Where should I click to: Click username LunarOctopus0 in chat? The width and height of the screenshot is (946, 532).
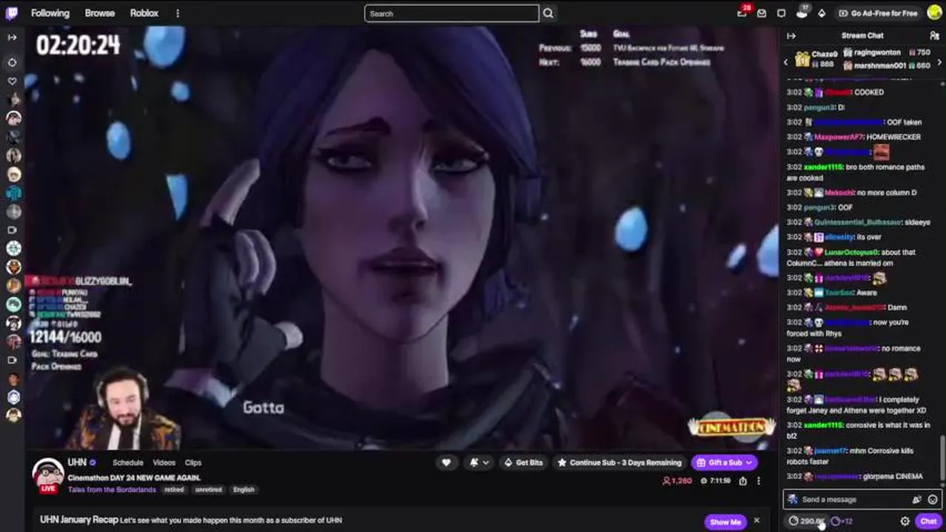(851, 252)
